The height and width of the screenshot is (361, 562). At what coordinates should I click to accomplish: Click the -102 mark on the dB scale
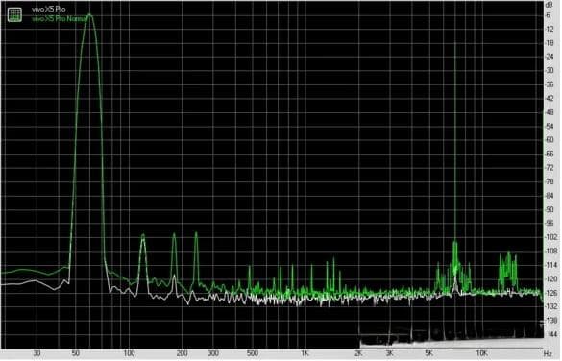[550, 237]
